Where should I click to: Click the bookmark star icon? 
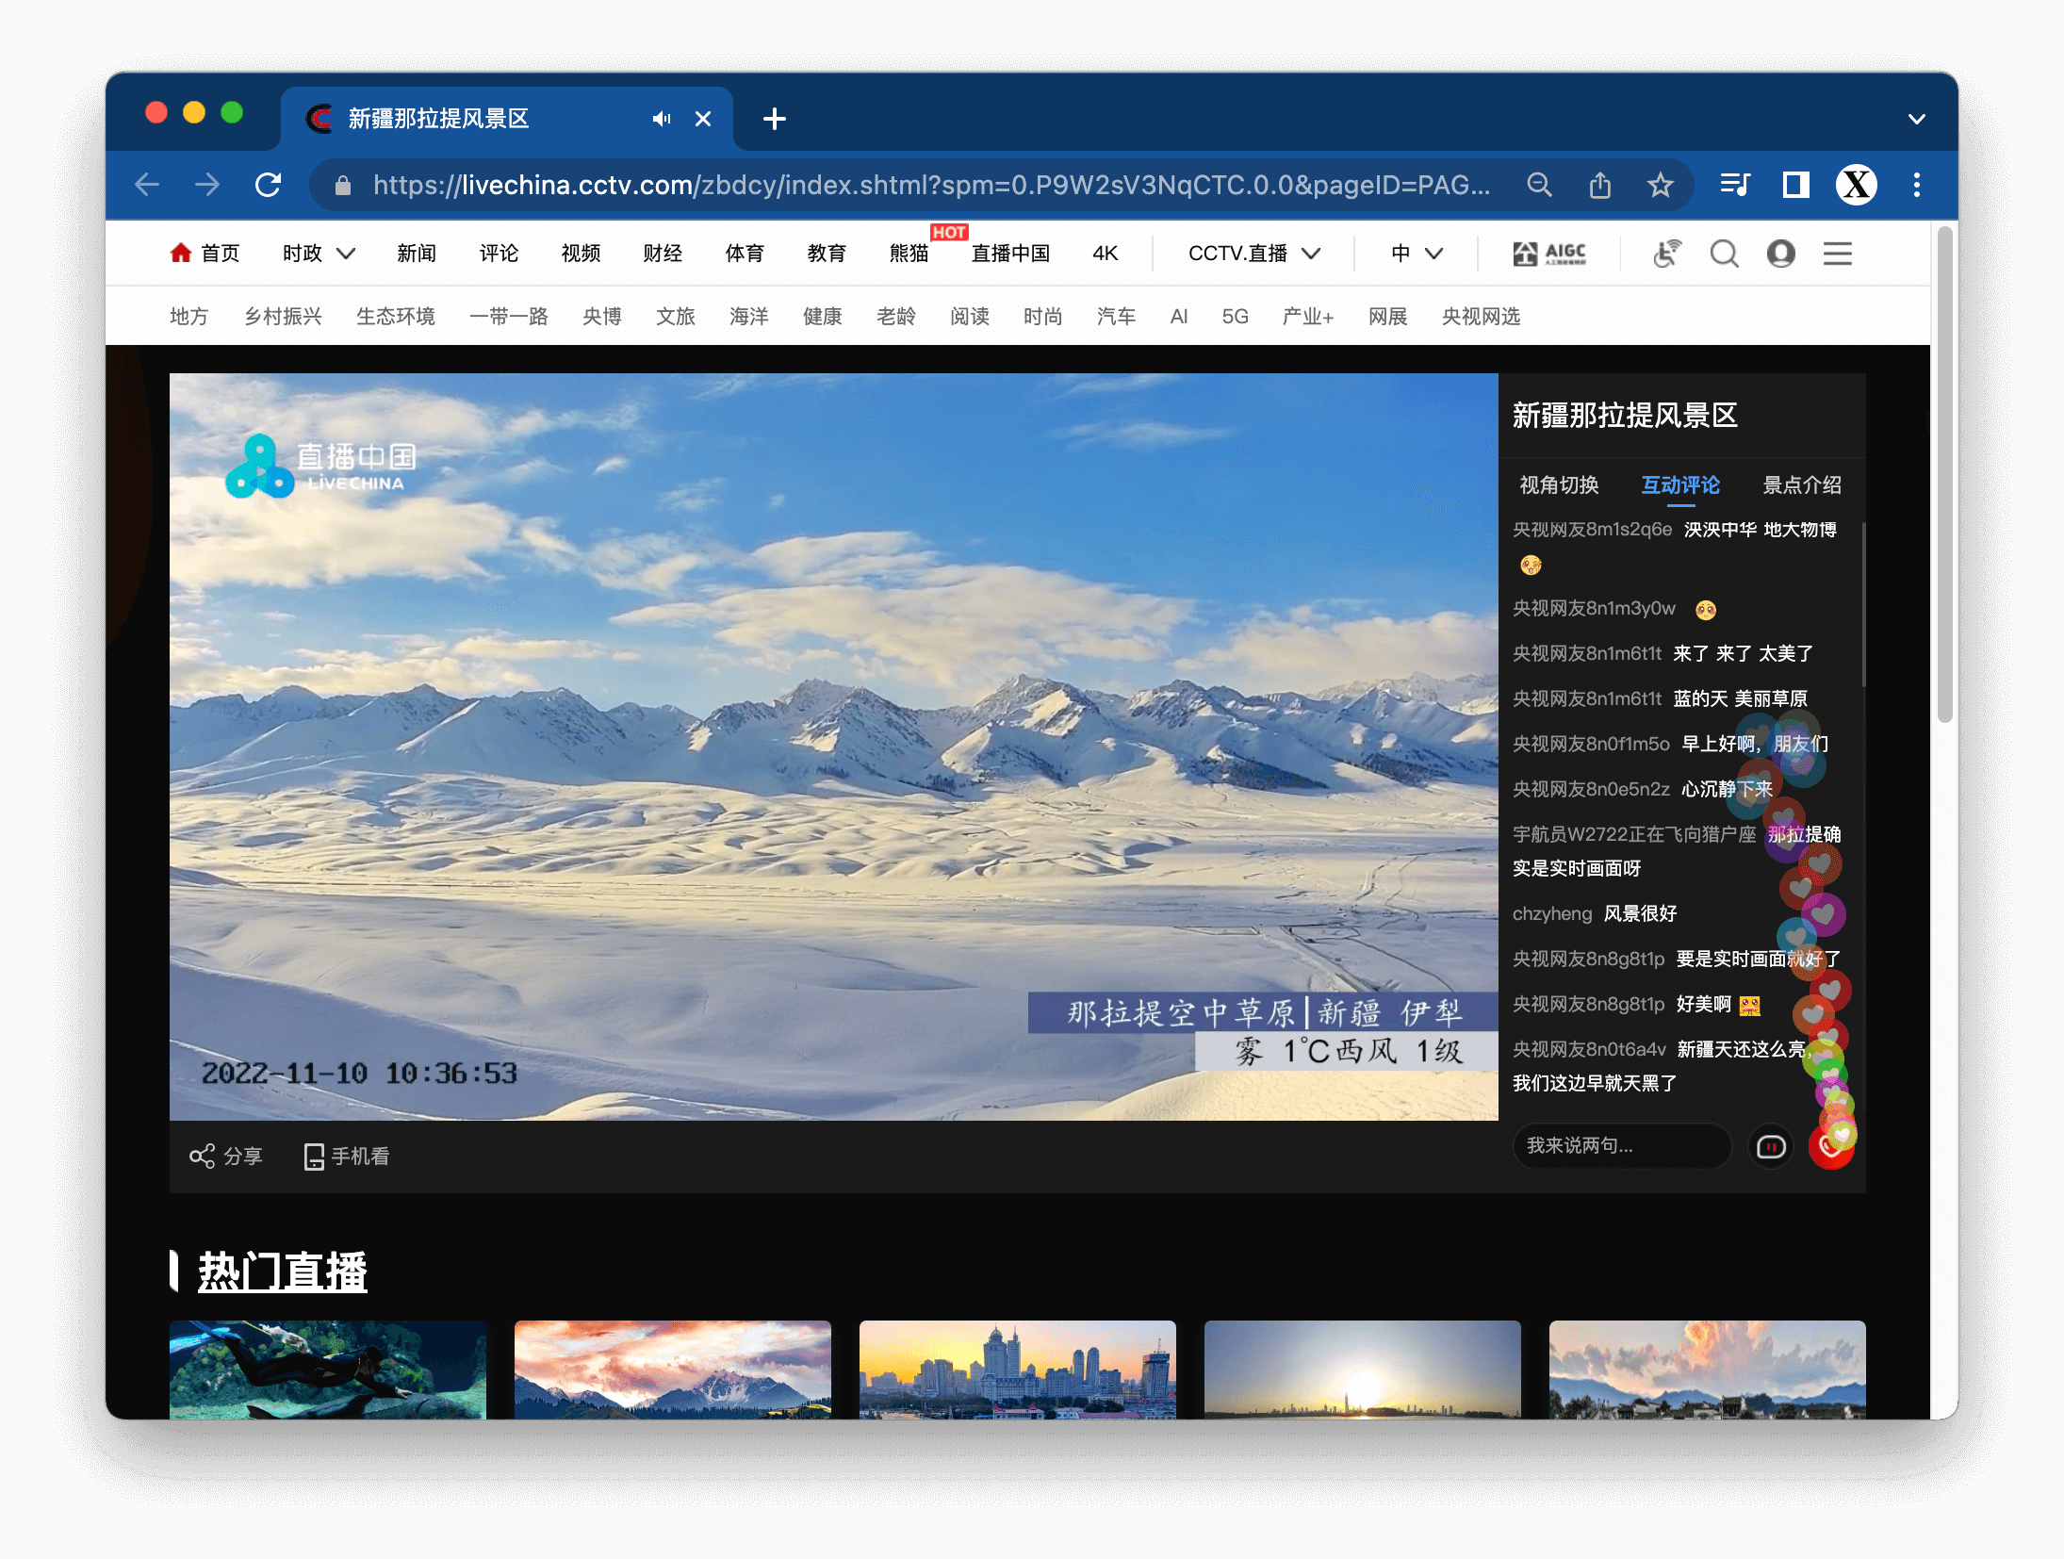tap(1660, 185)
